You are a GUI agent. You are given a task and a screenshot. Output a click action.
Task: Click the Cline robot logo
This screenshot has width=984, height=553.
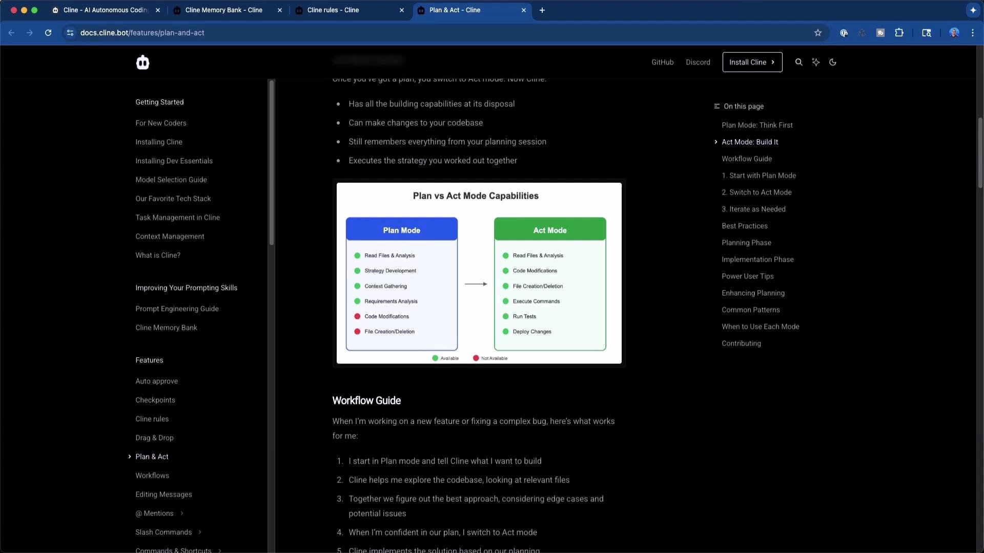point(142,62)
